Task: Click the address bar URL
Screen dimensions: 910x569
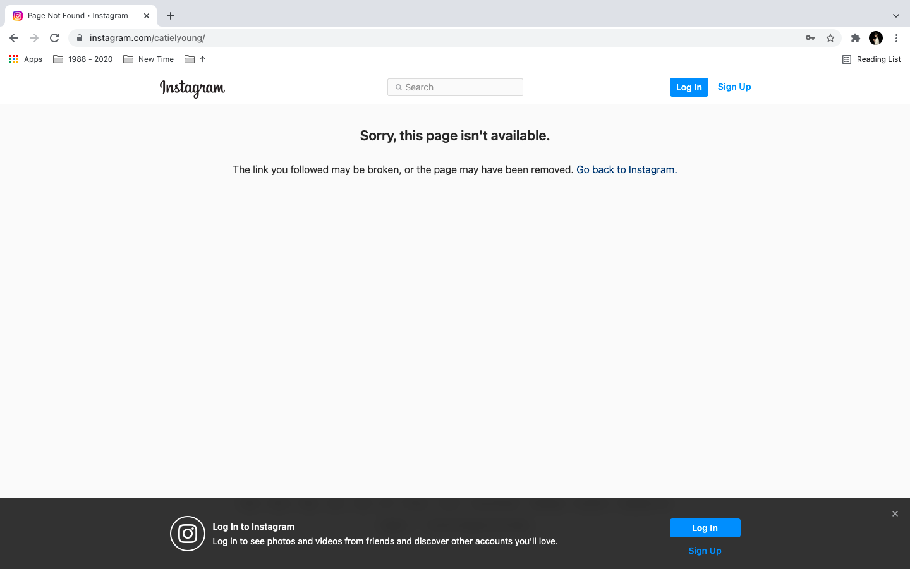Action: (147, 38)
